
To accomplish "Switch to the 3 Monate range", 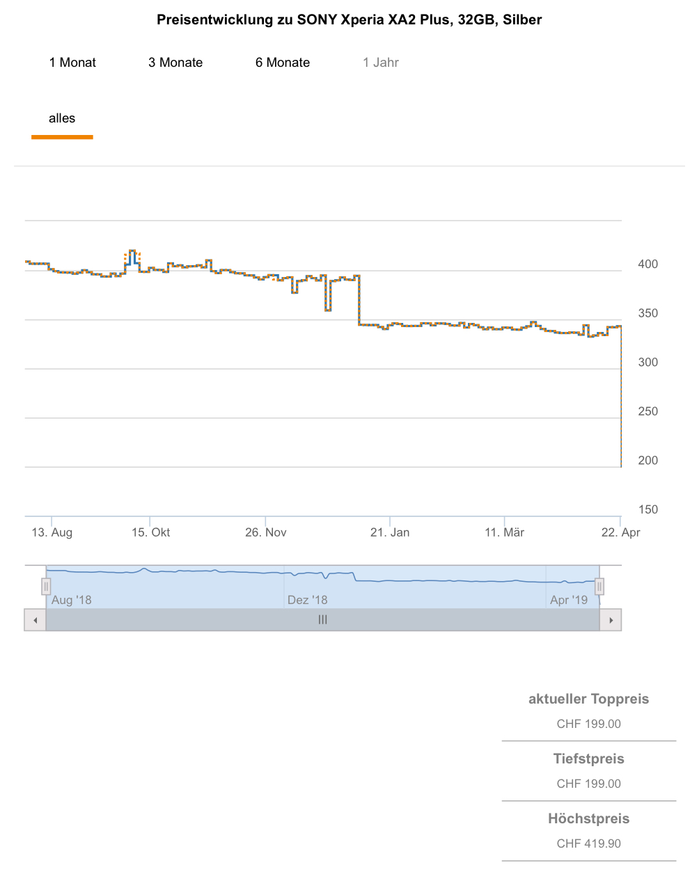I will [175, 63].
